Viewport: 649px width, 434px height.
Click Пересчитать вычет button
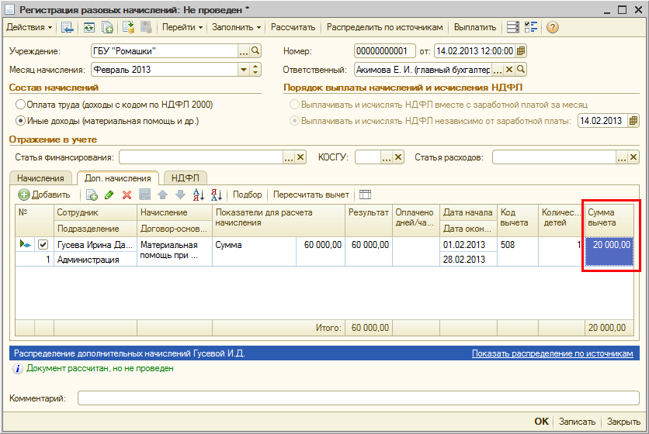tap(311, 195)
